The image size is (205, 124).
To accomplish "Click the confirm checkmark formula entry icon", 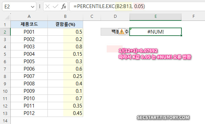I will coord(56,6).
